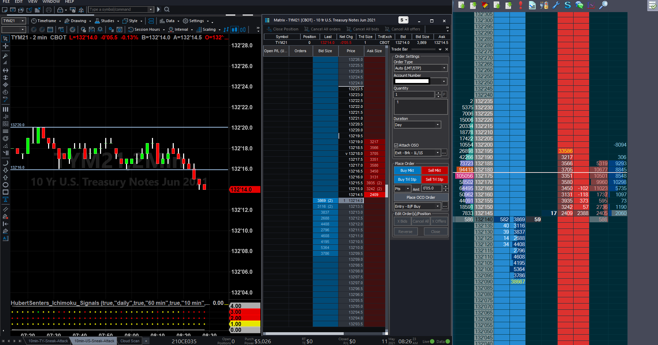Image resolution: width=658 pixels, height=345 pixels.
Task: Toggle the S button in Matrix title bar
Action: point(403,20)
